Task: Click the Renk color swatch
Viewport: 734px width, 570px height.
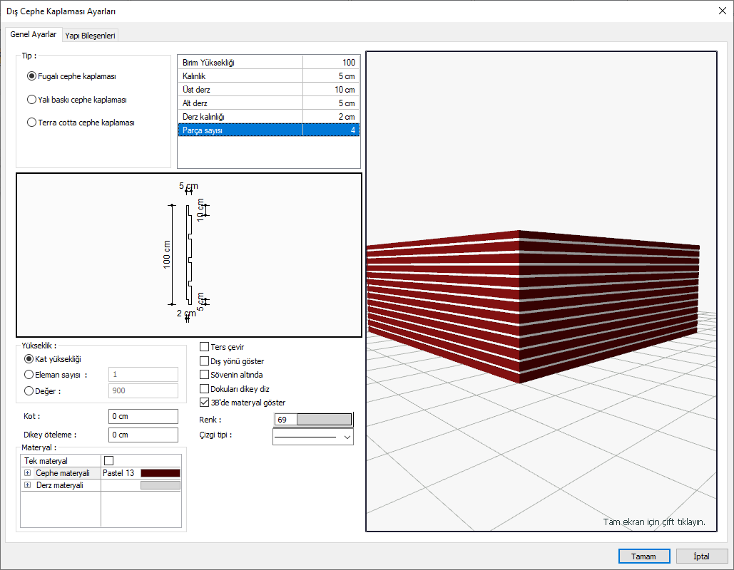Action: (324, 420)
